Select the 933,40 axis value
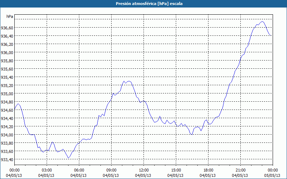This screenshot has height=179, width=287. [x=7, y=160]
